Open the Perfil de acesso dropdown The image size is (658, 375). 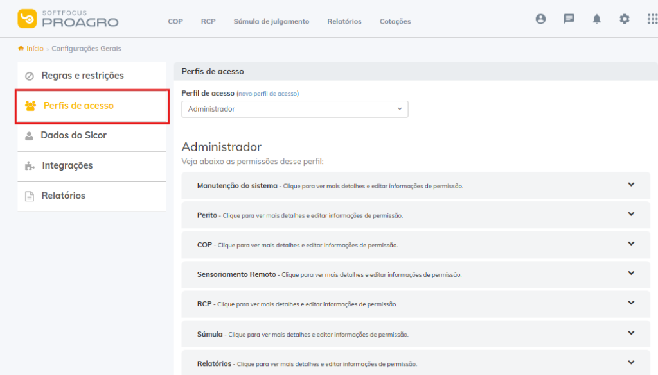click(294, 109)
